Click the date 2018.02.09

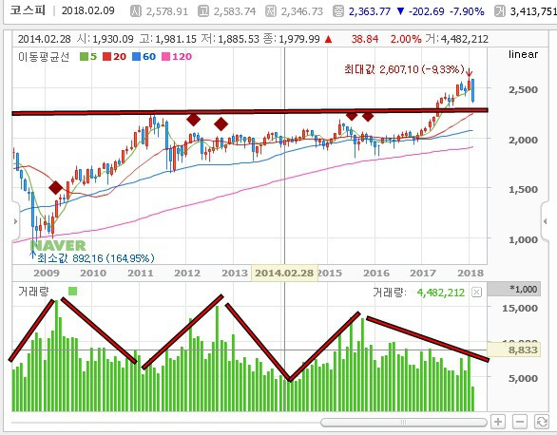[x=88, y=11]
